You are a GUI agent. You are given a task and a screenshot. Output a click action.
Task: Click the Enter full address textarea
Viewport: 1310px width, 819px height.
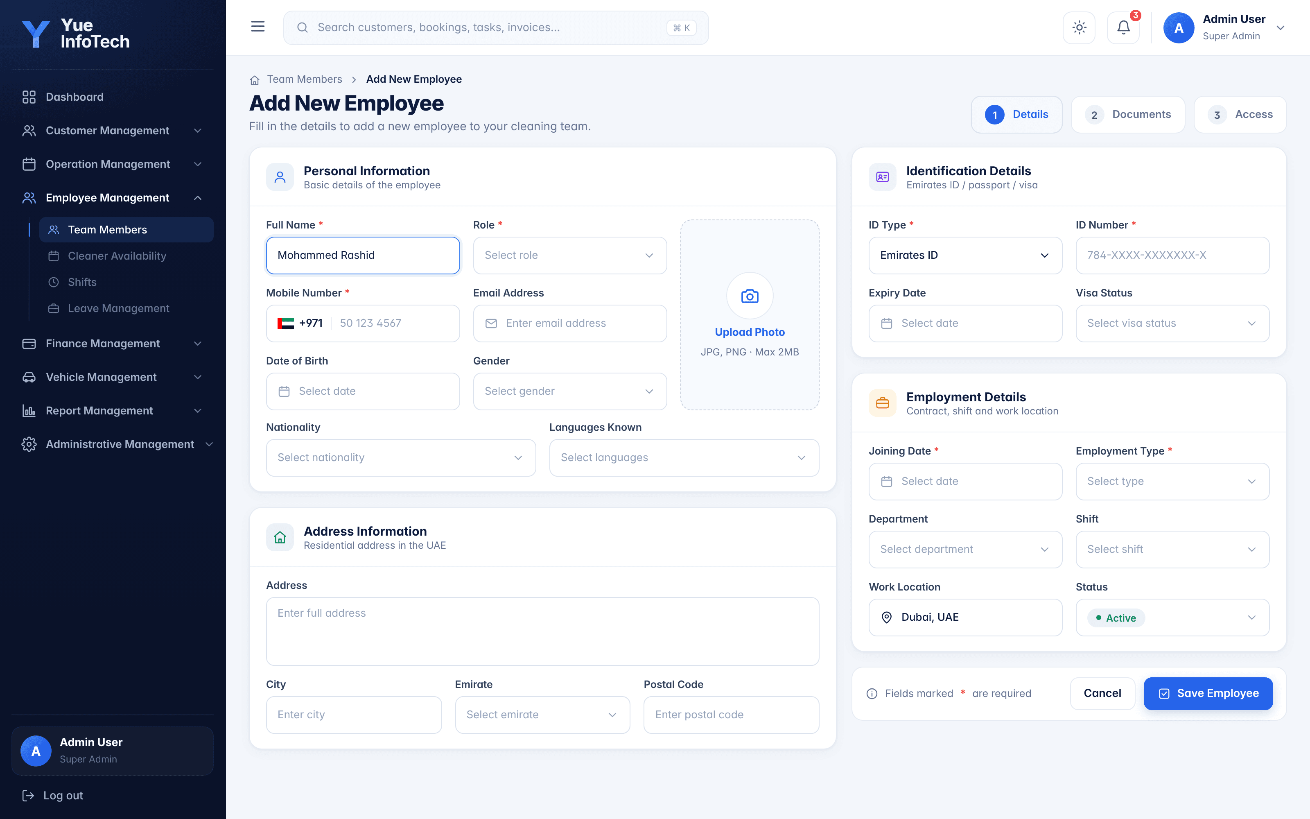(x=542, y=631)
